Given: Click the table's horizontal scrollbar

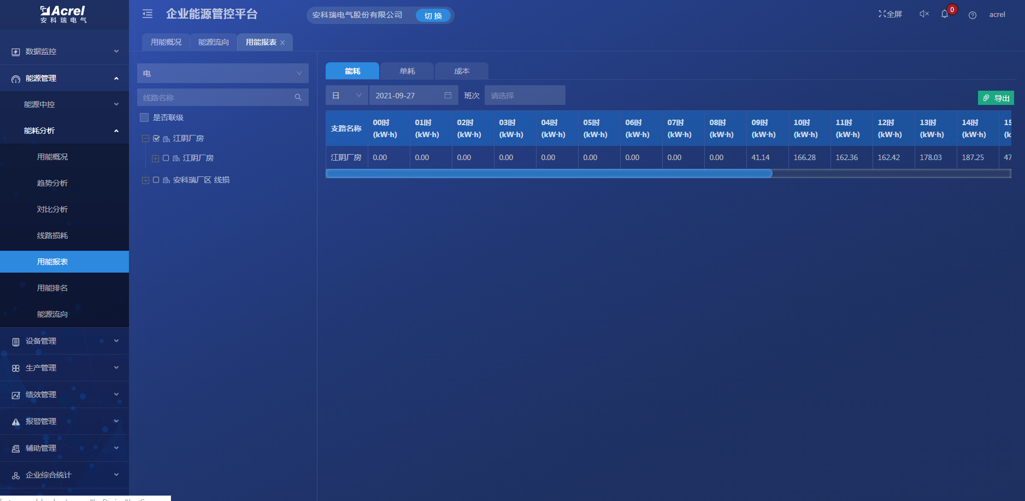Looking at the screenshot, I should (x=549, y=173).
